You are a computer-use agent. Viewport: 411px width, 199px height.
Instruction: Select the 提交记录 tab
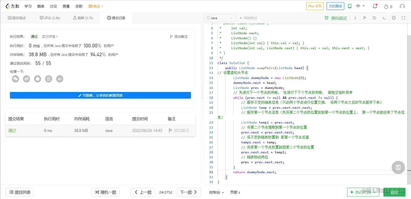pos(116,18)
